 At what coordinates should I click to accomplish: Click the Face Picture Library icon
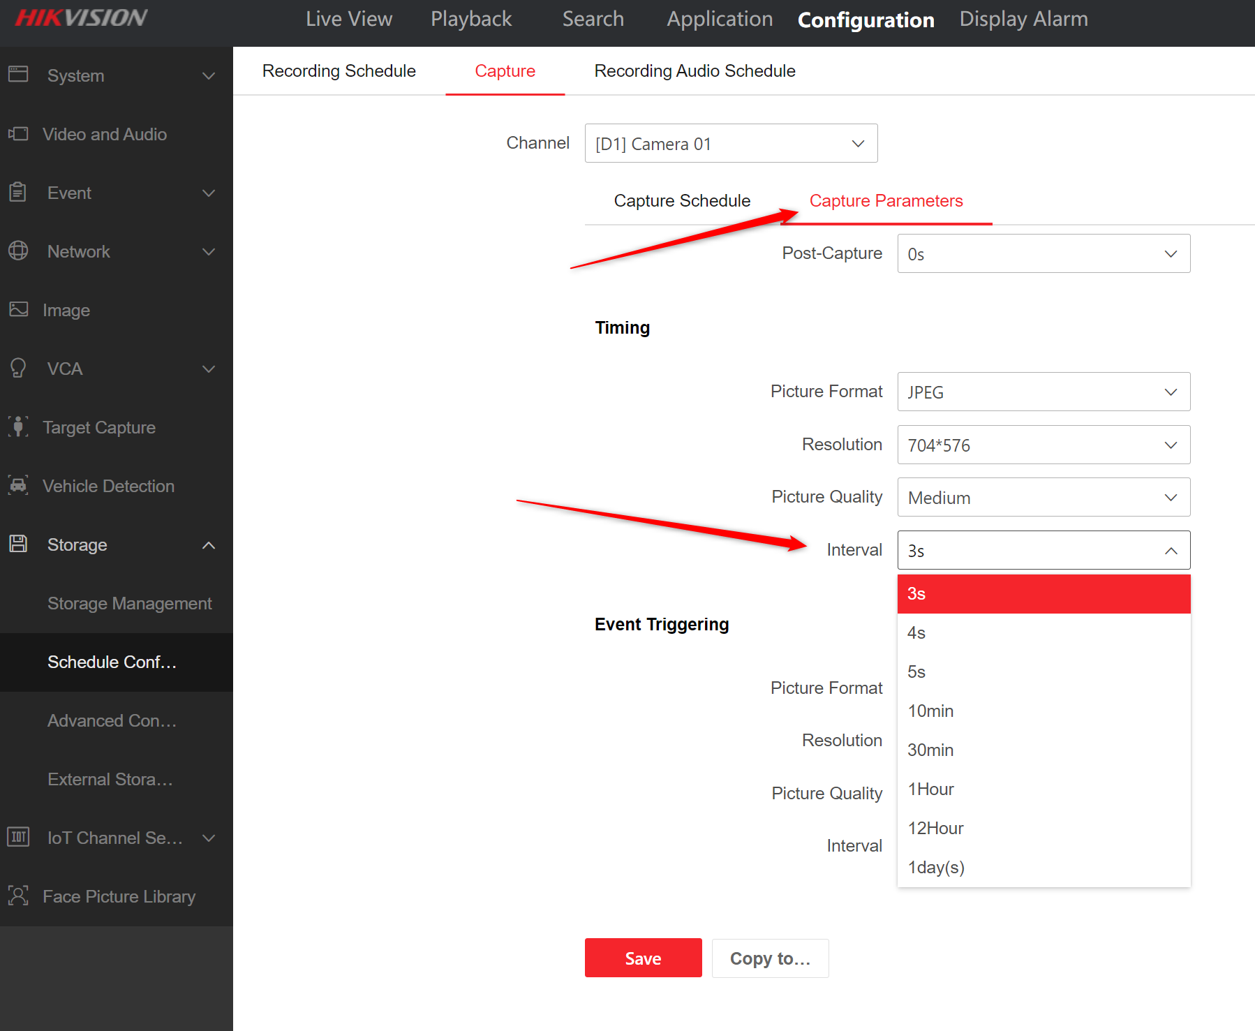point(18,896)
